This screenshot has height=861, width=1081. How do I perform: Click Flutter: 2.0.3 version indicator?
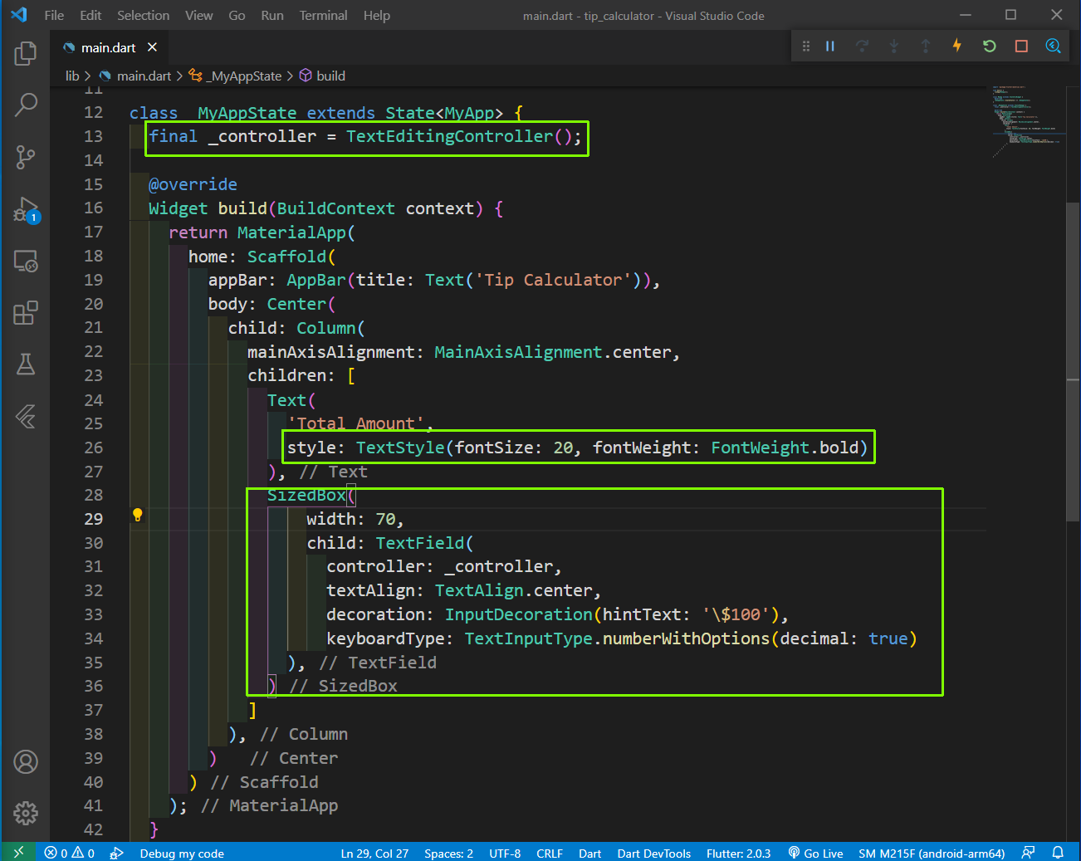738,853
